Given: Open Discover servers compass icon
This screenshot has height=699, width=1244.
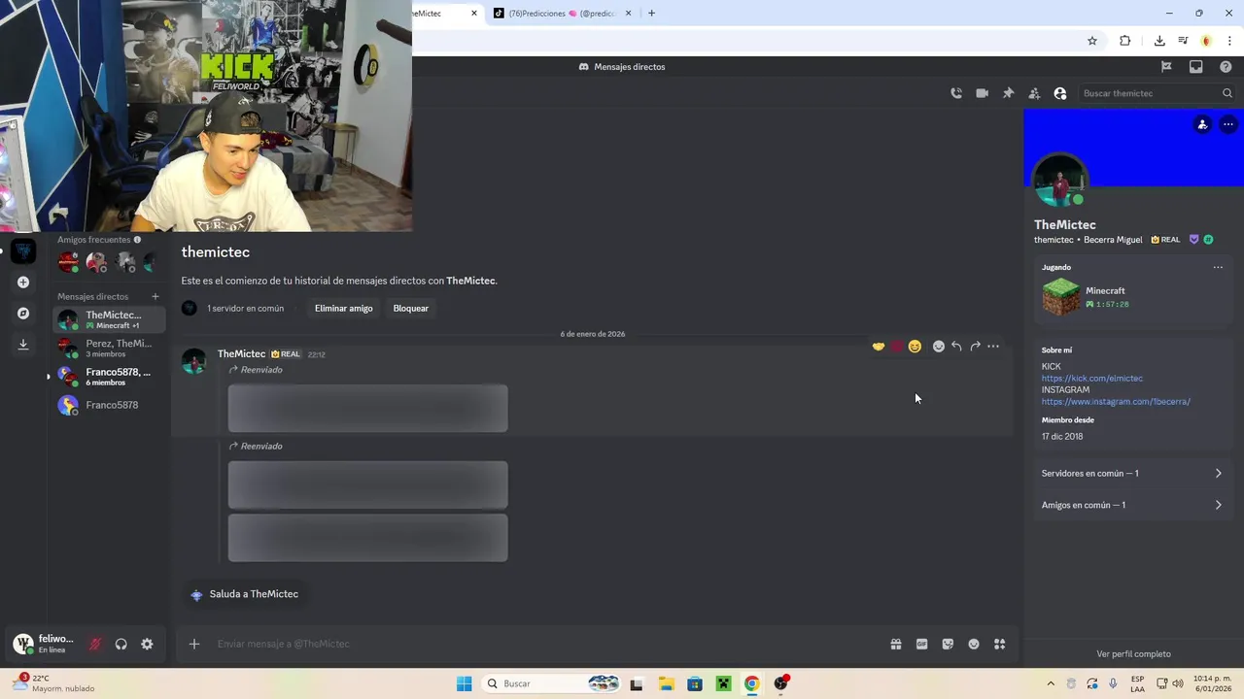Looking at the screenshot, I should coord(23,314).
